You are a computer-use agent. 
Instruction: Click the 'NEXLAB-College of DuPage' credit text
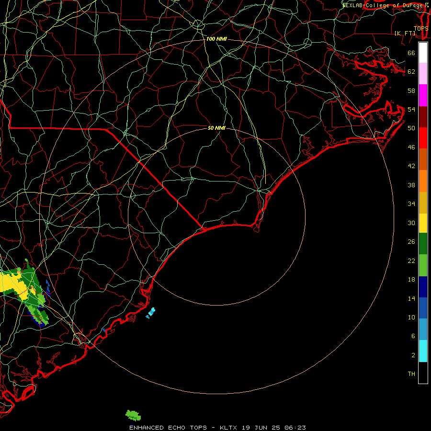click(383, 5)
